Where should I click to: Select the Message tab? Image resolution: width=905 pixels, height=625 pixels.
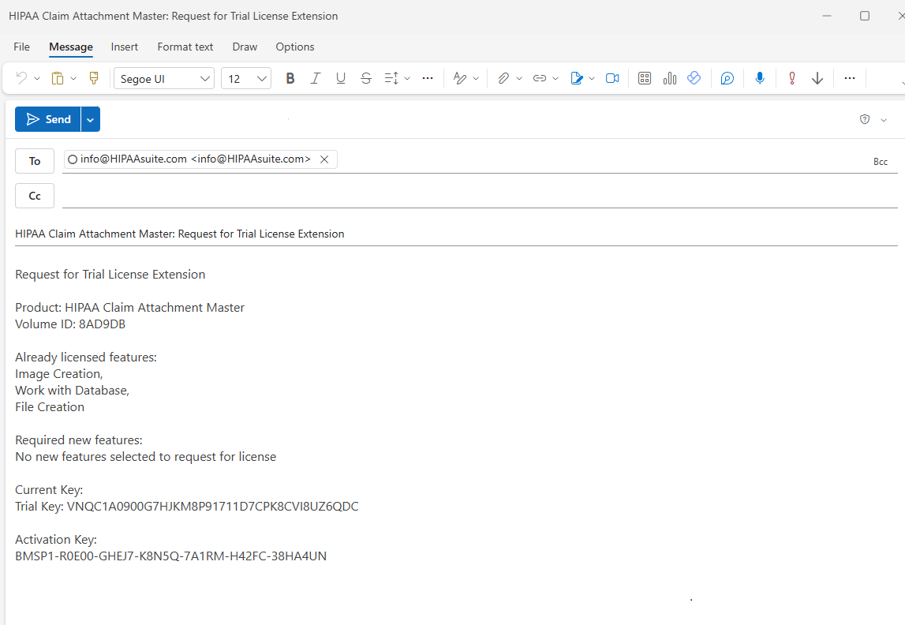pyautogui.click(x=71, y=47)
